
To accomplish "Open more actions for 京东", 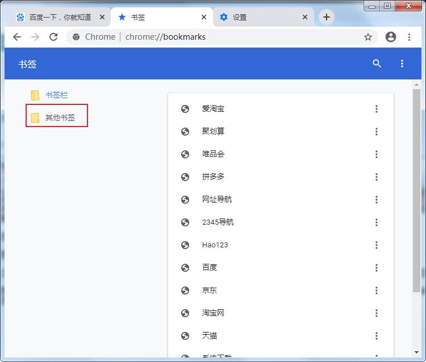I will pyautogui.click(x=377, y=291).
